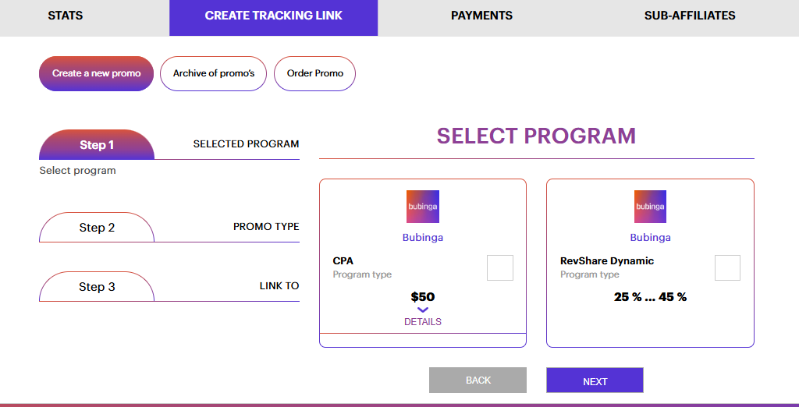
Task: Click the BACK button
Action: tap(478, 380)
